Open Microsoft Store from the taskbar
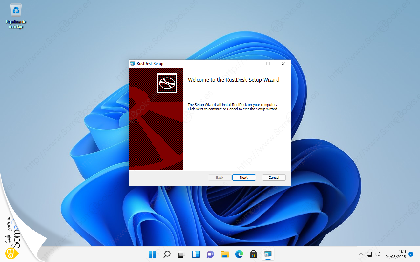This screenshot has width=420, height=262. pos(253,254)
